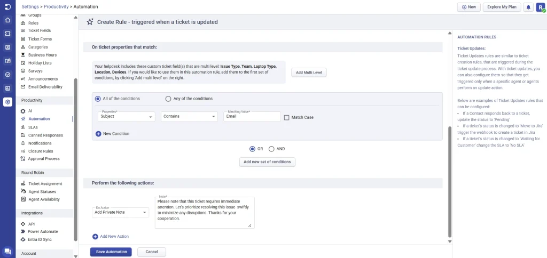Screen dimensions: 547x258
Task: Click 'Add new set of conditions' button
Action: coord(267,162)
